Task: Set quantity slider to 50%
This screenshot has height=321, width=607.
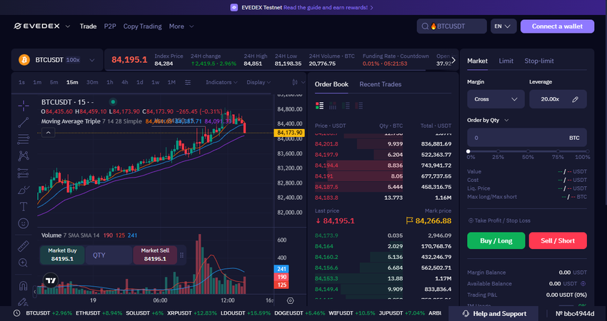Action: click(528, 152)
